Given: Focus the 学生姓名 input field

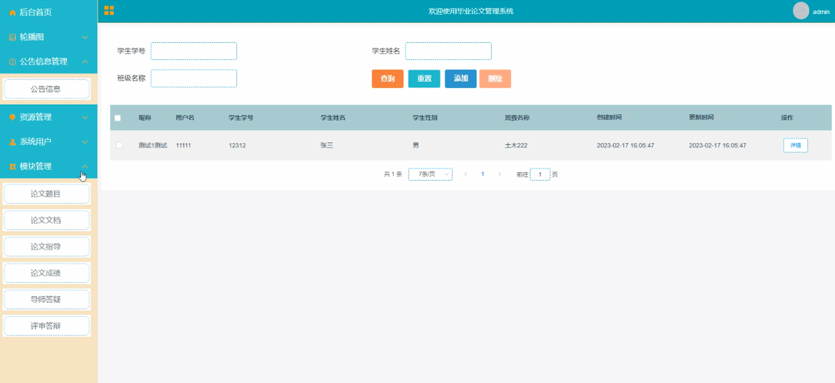Looking at the screenshot, I should coord(448,51).
